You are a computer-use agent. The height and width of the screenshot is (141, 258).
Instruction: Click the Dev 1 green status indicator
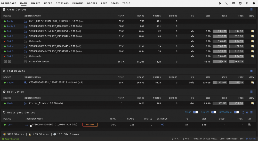point(5,125)
